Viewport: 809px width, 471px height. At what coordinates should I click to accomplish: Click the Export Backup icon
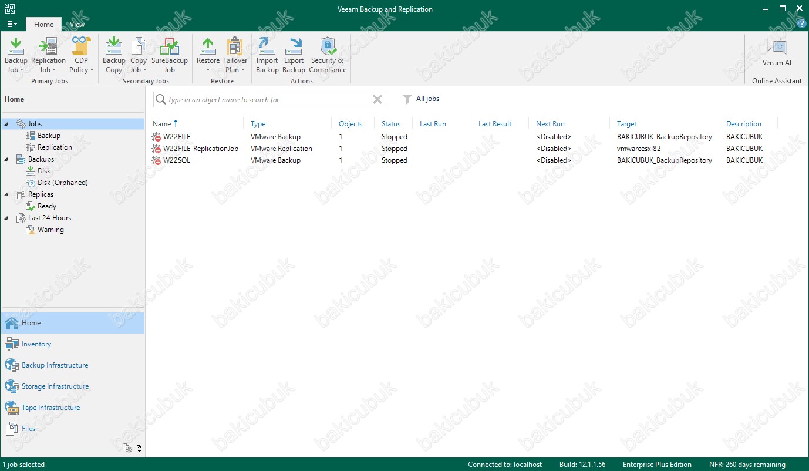click(x=294, y=46)
